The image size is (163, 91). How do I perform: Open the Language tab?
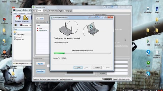click(69, 11)
